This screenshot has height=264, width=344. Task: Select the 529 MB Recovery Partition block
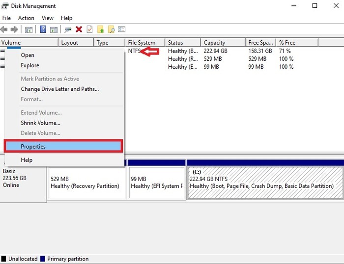86,183
